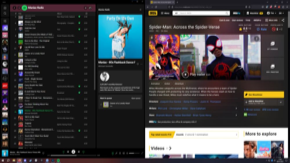Unlike Always on My Mind green heart
This screenshot has height=163, width=290.
[79, 23]
